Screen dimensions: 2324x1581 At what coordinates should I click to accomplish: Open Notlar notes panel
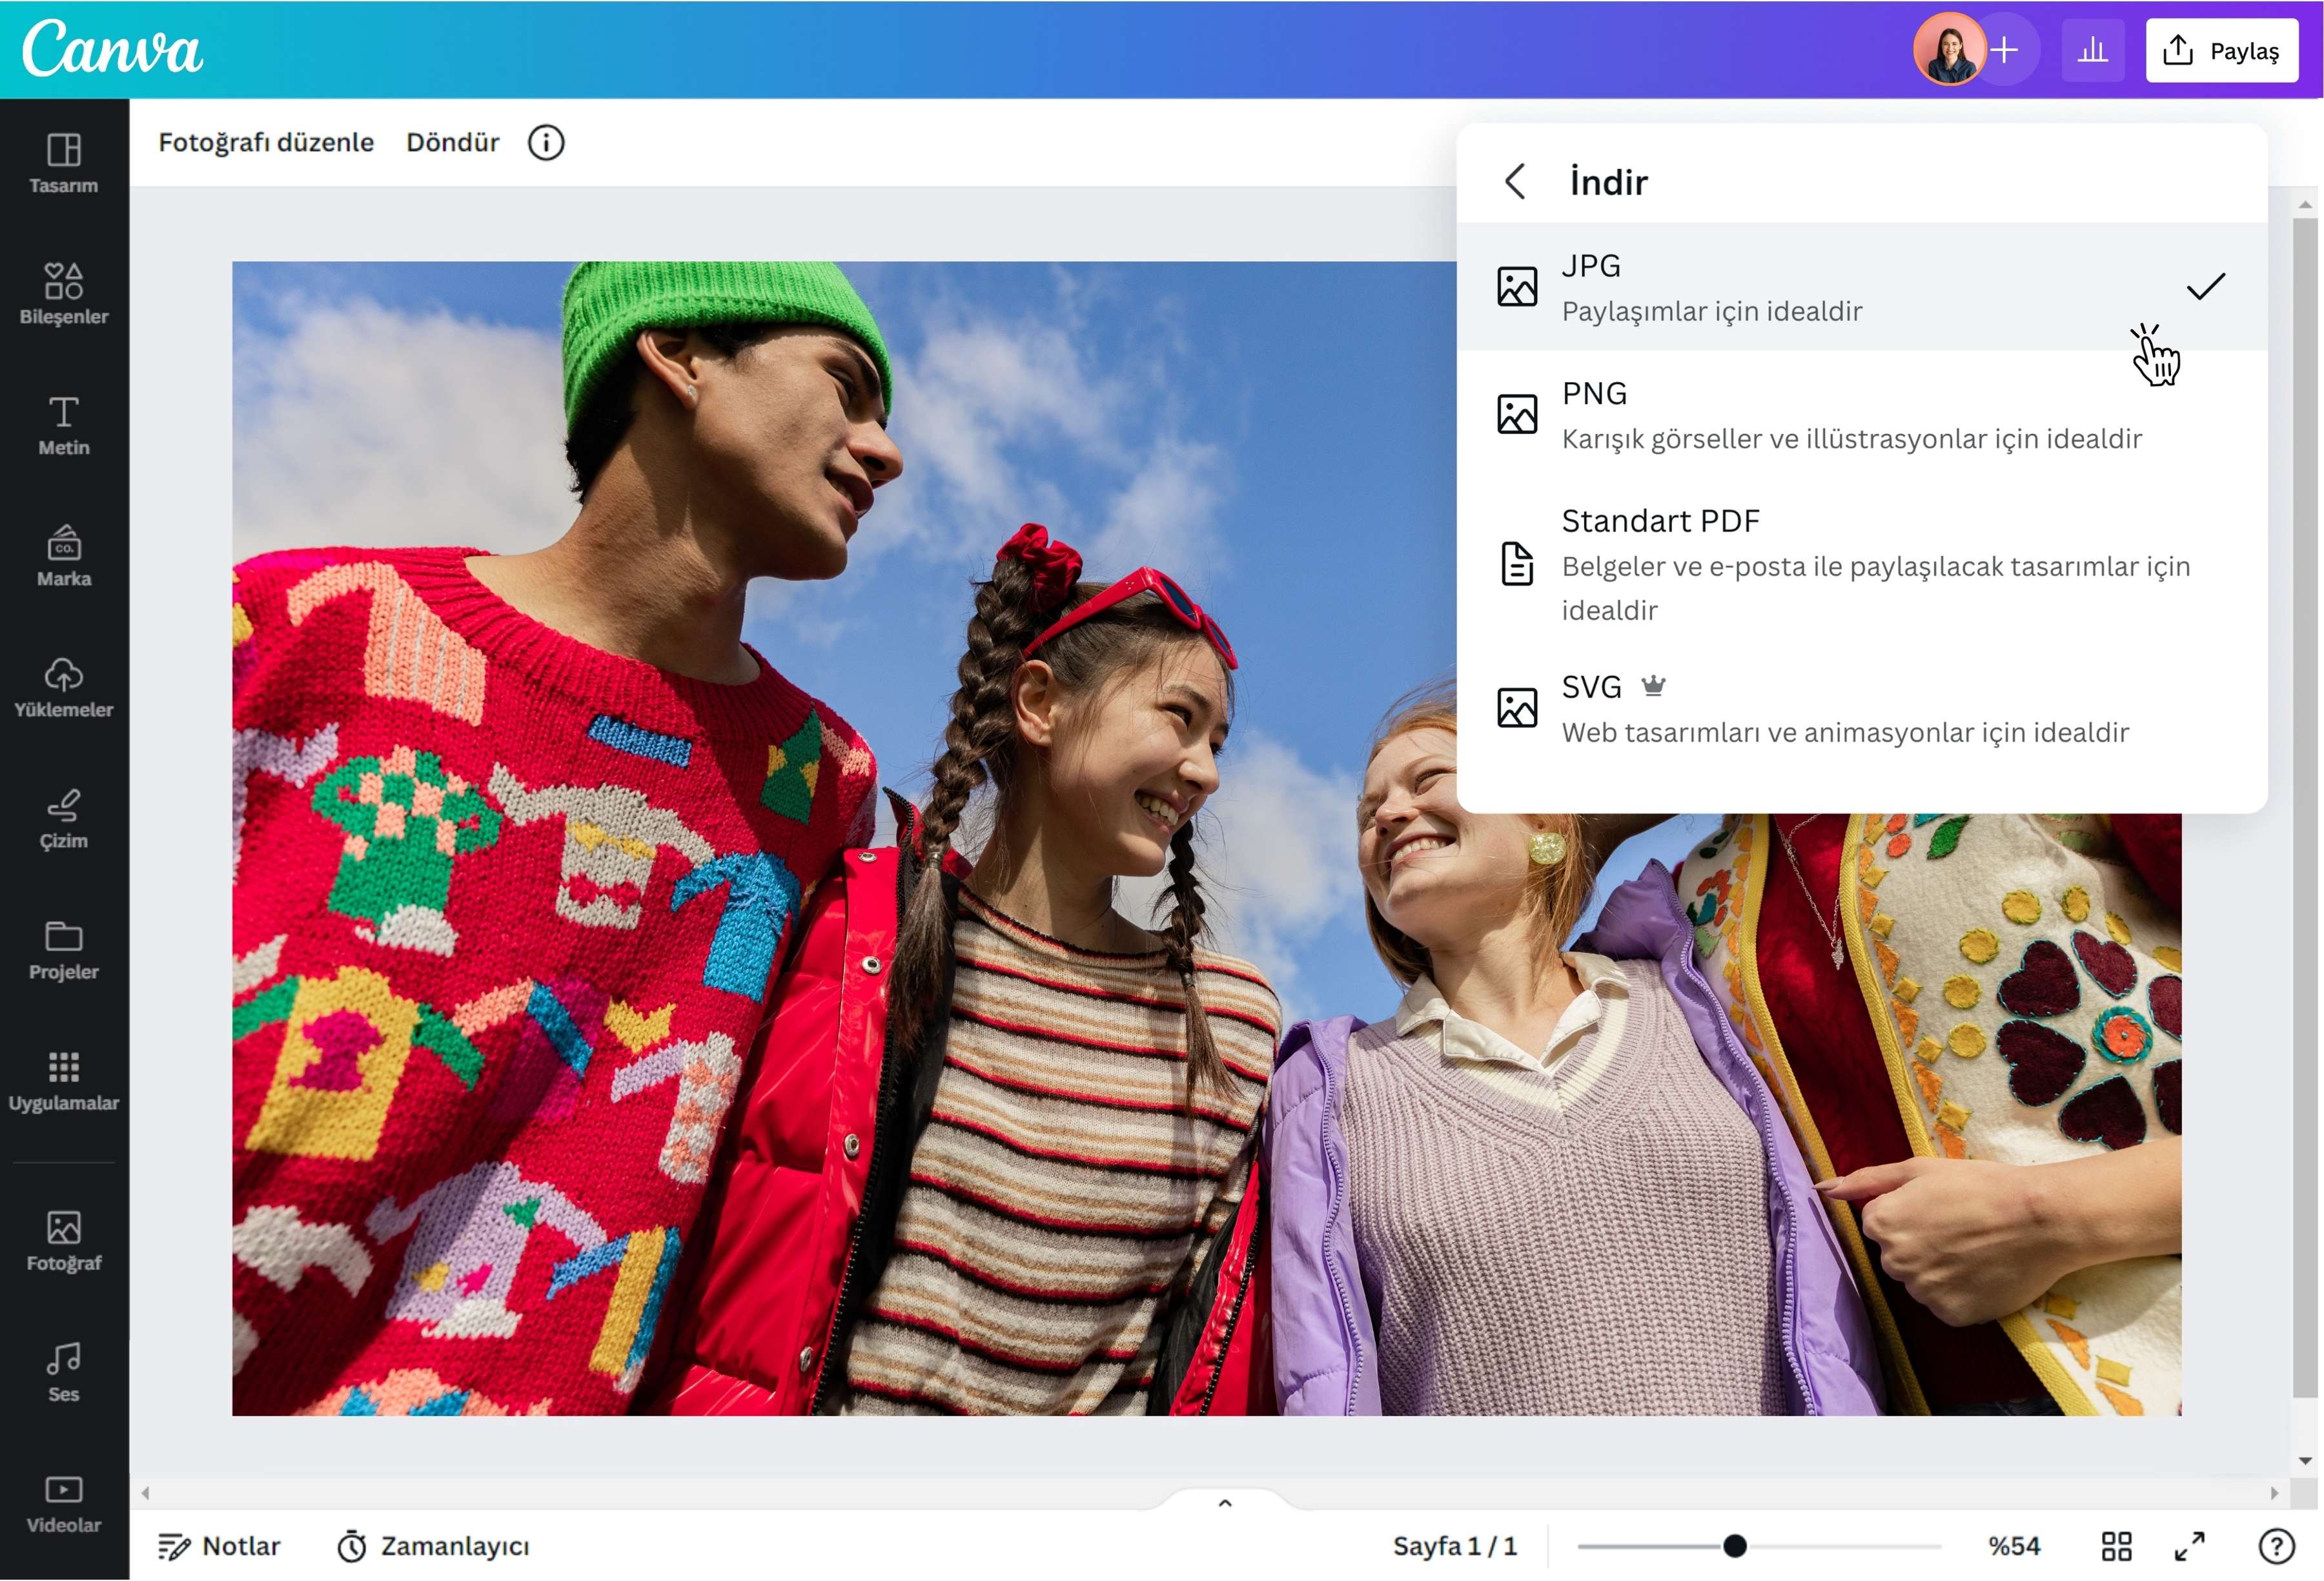[x=219, y=1546]
